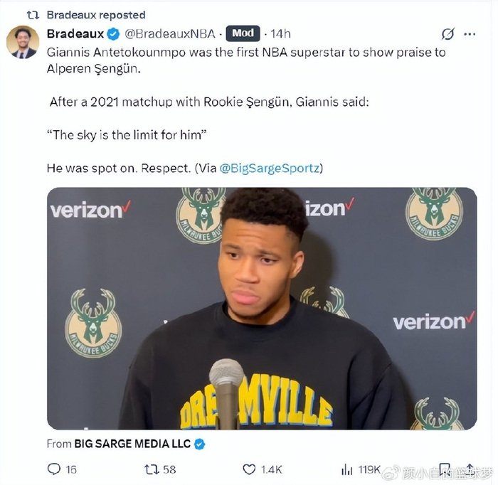This screenshot has height=485, width=498.
Task: Open Bradeaux's profile picture avatar
Action: pos(22,43)
